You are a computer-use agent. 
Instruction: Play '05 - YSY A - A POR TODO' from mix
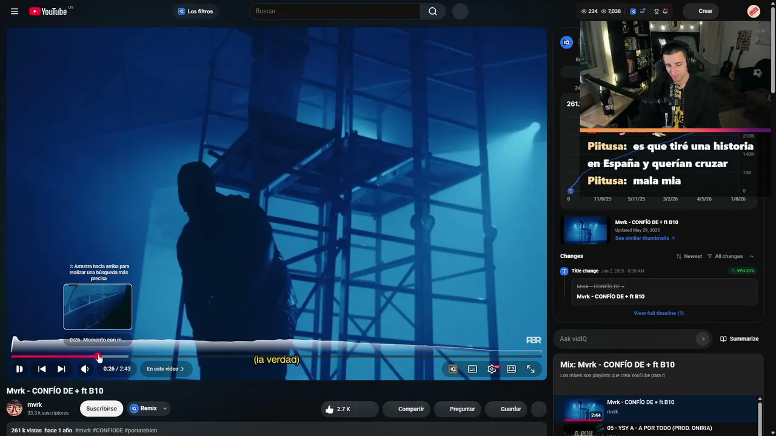[657, 429]
